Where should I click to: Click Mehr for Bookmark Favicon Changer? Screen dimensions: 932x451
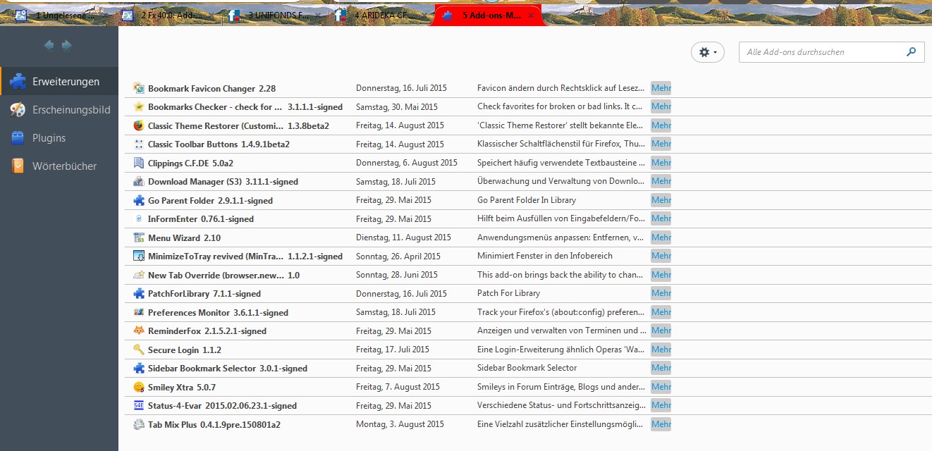point(661,88)
